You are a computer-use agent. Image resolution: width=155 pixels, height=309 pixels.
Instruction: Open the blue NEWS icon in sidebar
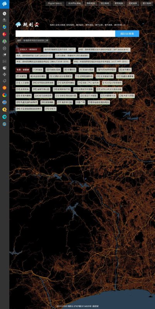click(x=4, y=102)
